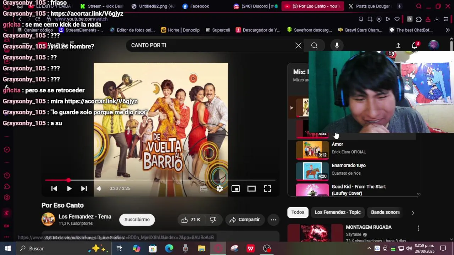454x255 pixels.
Task: Toggle theater mode on the player
Action: point(251,189)
